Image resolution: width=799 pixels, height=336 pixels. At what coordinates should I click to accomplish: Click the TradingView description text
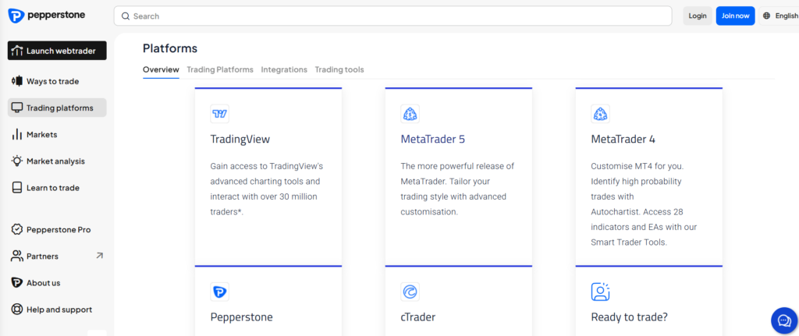[267, 189]
